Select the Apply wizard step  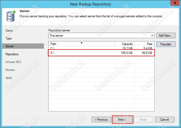click(9, 78)
